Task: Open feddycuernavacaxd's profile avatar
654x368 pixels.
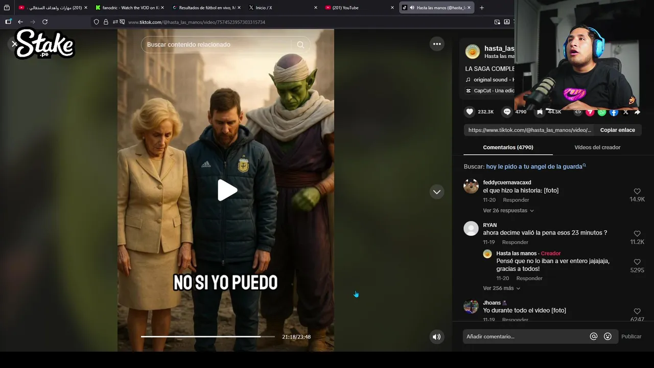Action: [471, 186]
